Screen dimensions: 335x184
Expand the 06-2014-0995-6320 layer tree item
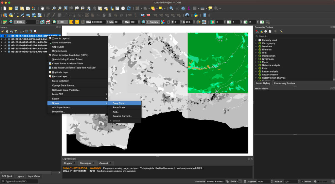[x=2, y=42]
